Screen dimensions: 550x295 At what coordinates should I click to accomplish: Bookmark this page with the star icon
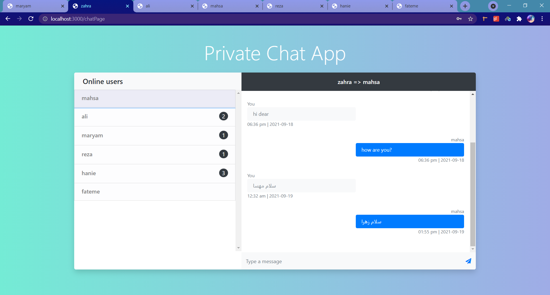[470, 19]
